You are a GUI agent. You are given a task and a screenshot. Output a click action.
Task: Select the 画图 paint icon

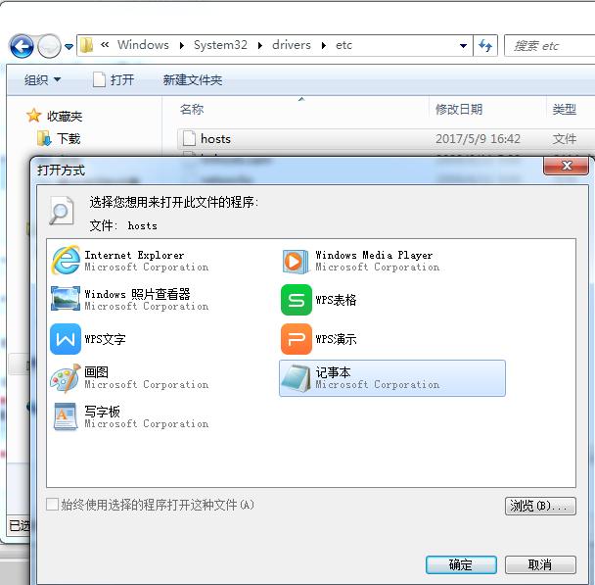[x=66, y=378]
